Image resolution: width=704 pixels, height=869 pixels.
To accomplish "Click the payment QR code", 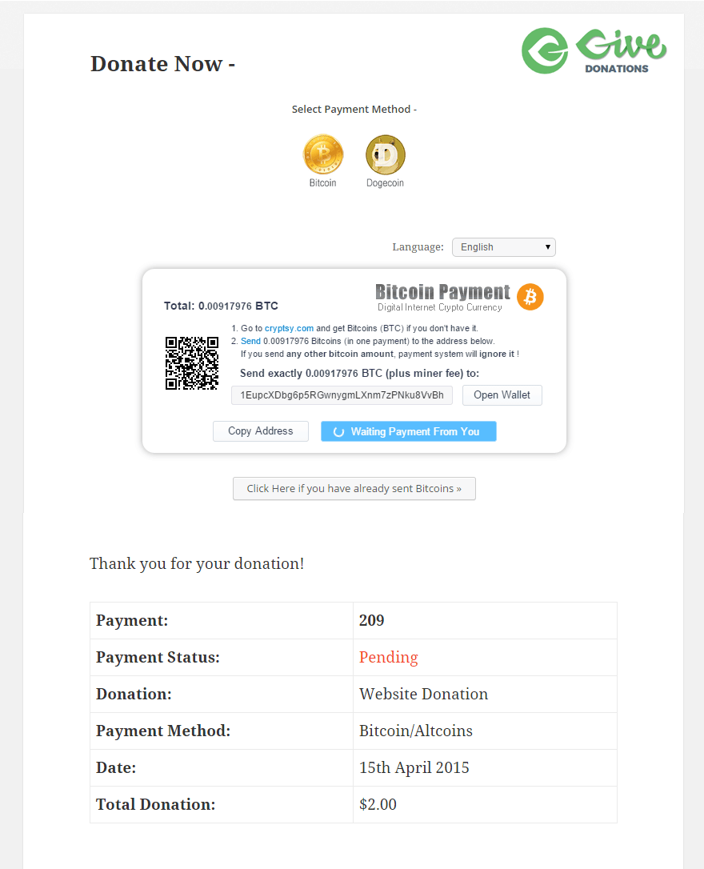I will click(192, 363).
